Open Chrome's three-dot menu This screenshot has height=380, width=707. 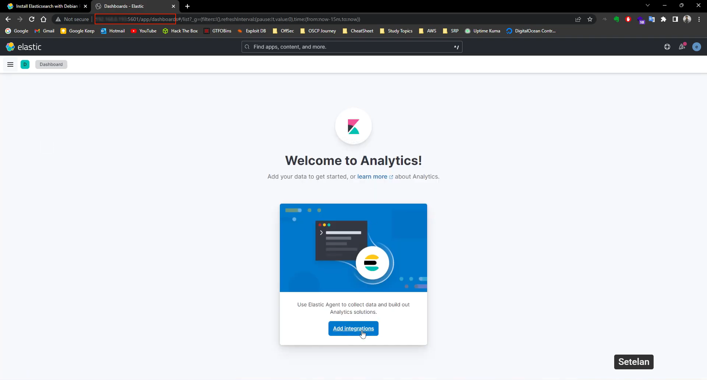(700, 19)
